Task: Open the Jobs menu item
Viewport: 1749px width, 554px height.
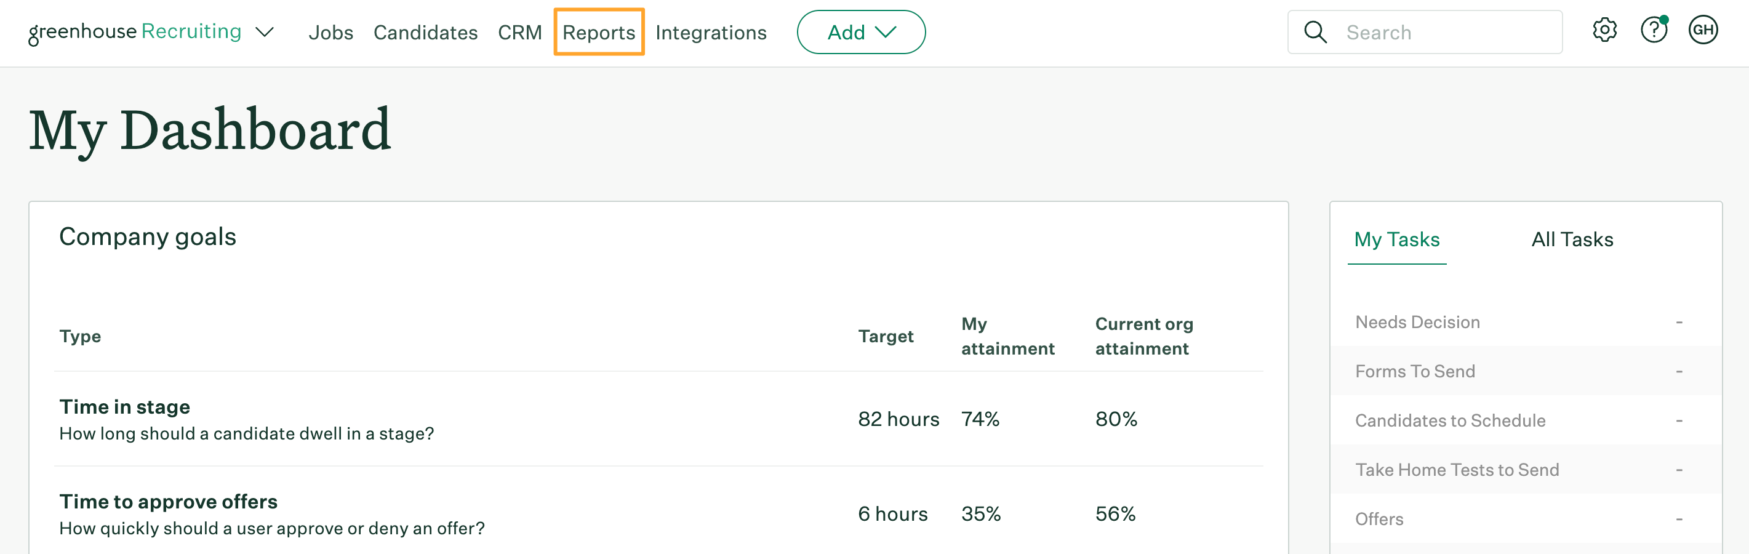Action: point(331,32)
